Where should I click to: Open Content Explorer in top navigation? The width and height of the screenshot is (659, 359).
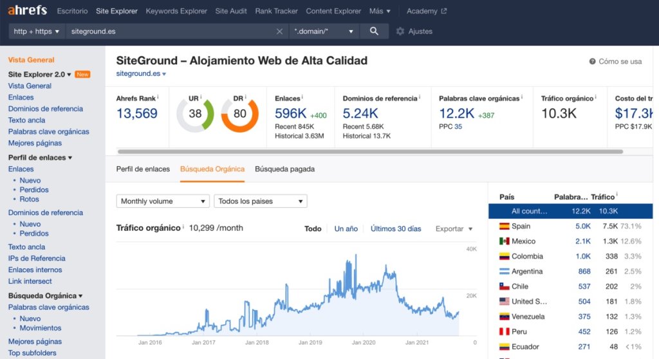coord(333,12)
